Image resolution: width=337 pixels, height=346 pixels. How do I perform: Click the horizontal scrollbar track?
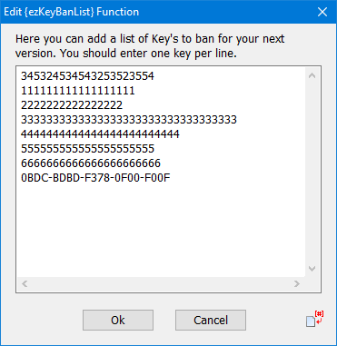161,283
